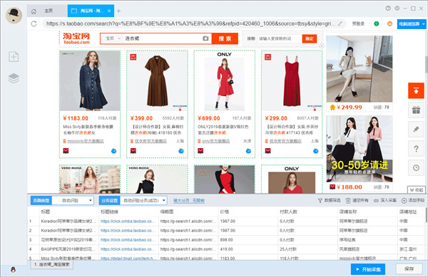This screenshot has width=428, height=277.
Task: Click the question mark help icon
Action: tap(416, 149)
